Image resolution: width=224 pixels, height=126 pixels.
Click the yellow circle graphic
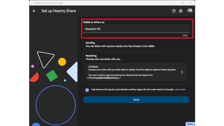coord(62,62)
